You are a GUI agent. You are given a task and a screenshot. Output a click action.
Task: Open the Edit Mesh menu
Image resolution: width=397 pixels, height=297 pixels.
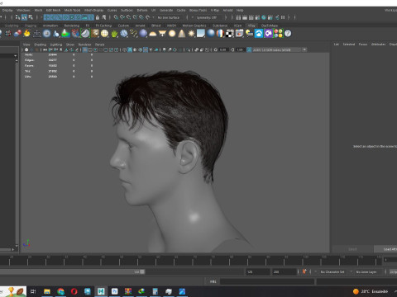[x=53, y=10]
